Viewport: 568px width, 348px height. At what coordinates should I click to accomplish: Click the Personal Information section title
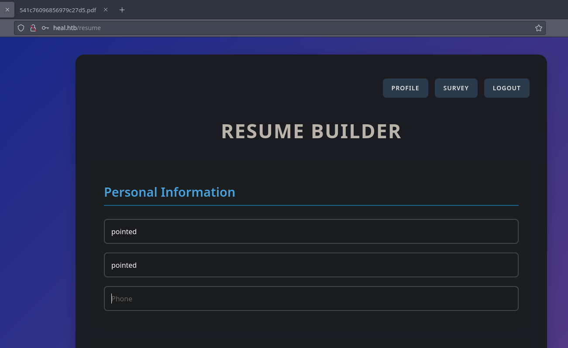pos(169,192)
